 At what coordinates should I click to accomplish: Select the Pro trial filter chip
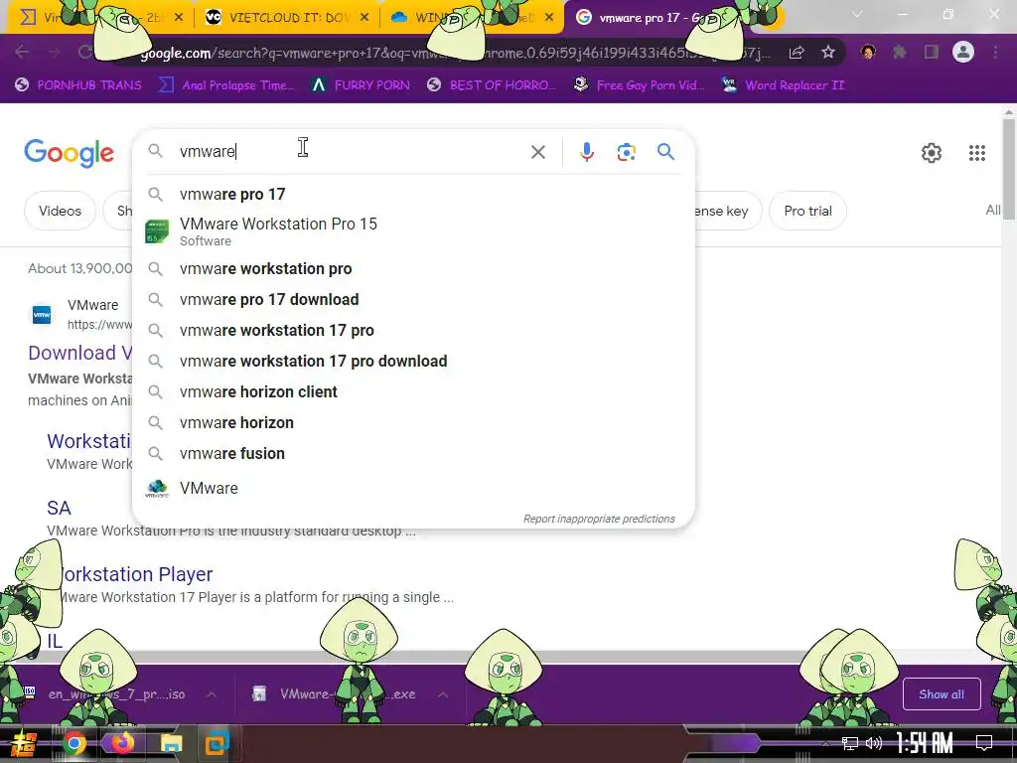(807, 211)
